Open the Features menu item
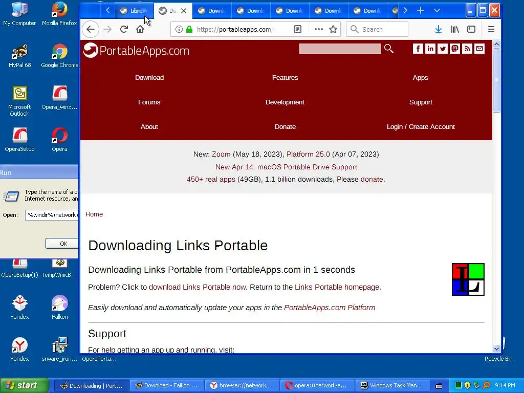 285,78
